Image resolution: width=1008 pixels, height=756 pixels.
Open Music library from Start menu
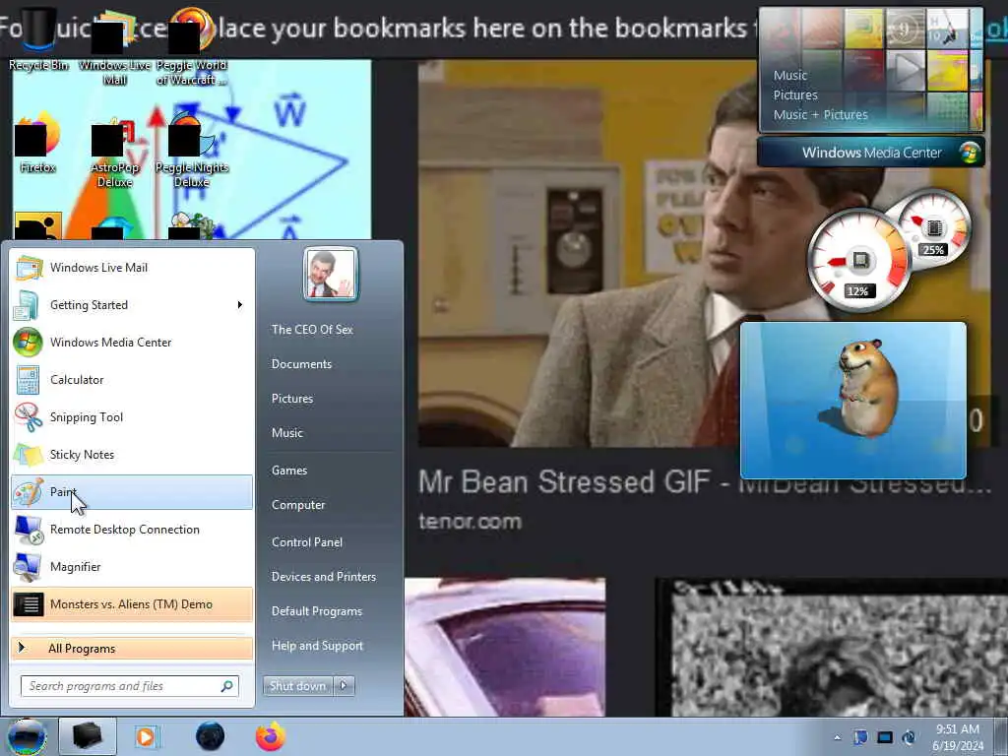287,433
